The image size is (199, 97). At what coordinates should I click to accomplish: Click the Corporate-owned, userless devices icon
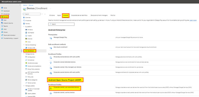(x=51, y=93)
